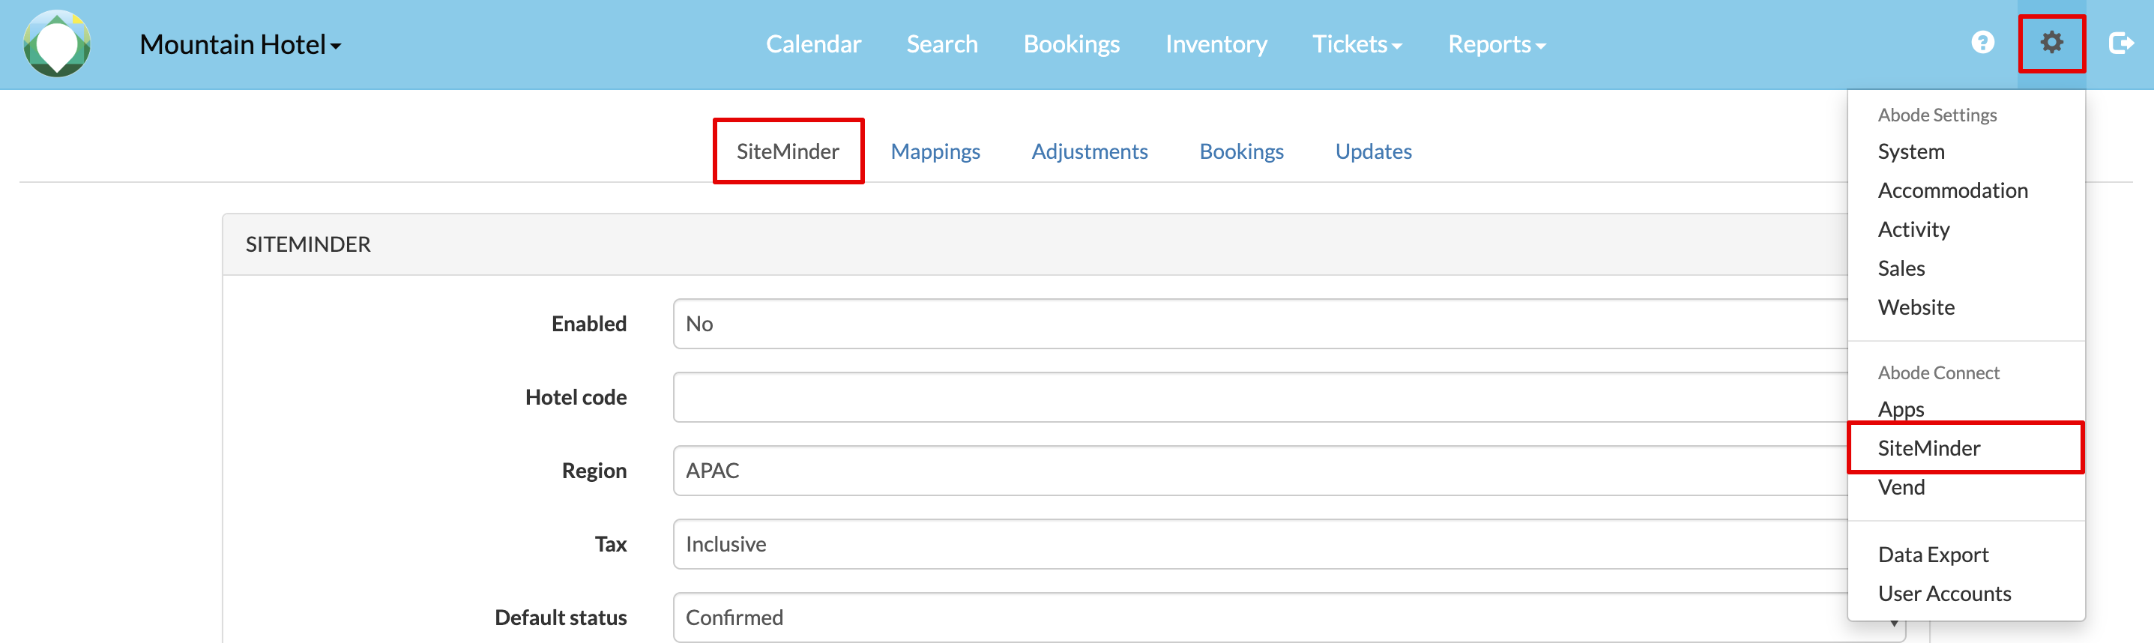This screenshot has height=643, width=2154.
Task: Open Search in the top navigation
Action: point(941,44)
